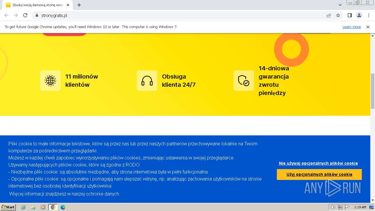Open the Action Center flag icon

347,207
